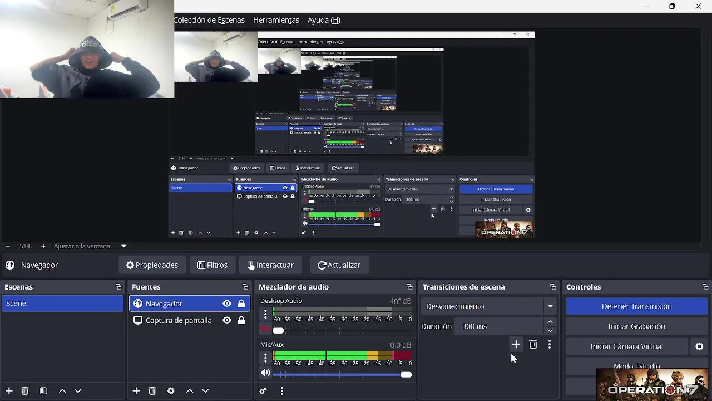Toggle visibility of Navegador source
712x401 pixels.
(x=227, y=304)
